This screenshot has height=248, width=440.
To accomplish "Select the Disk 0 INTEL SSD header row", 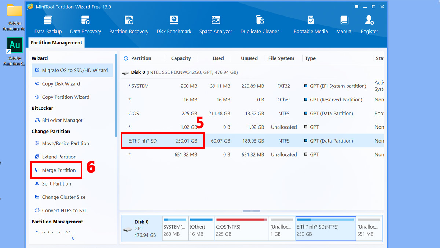I will click(252, 72).
